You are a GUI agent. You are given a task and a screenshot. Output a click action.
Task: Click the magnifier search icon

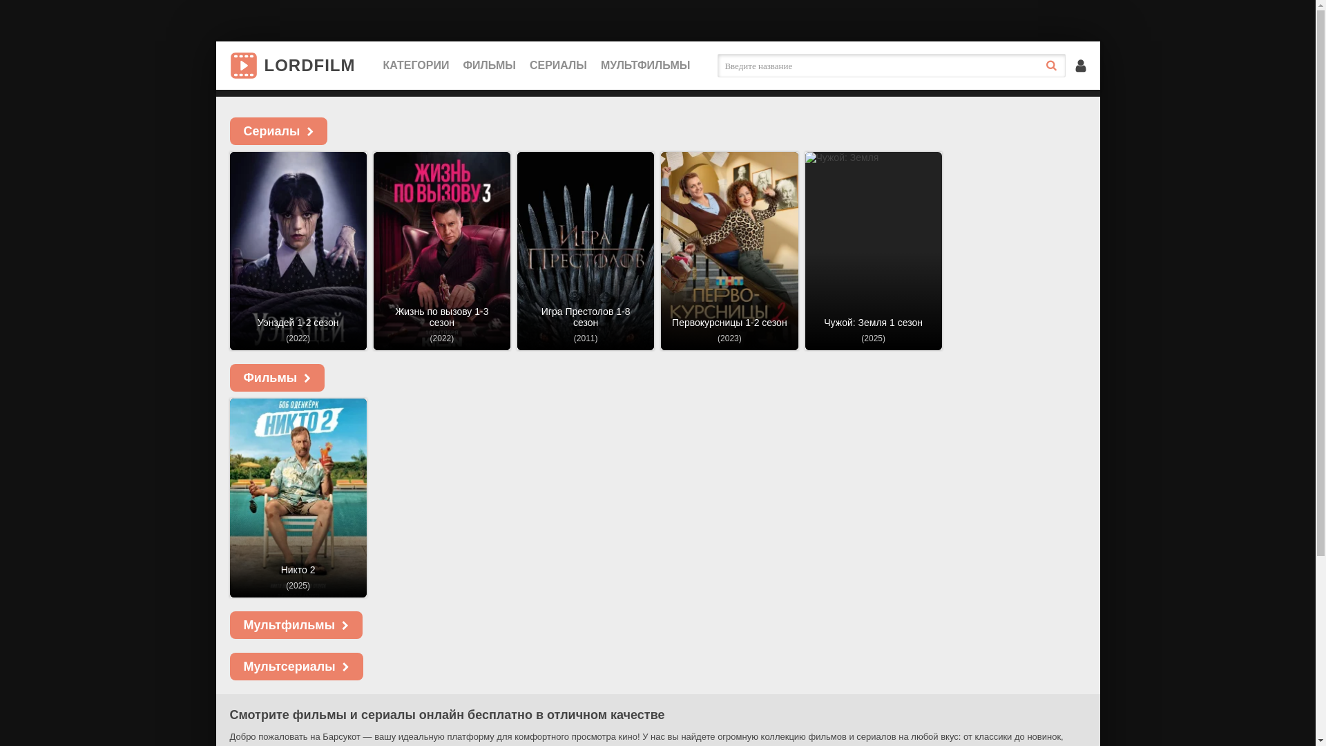tap(1051, 66)
